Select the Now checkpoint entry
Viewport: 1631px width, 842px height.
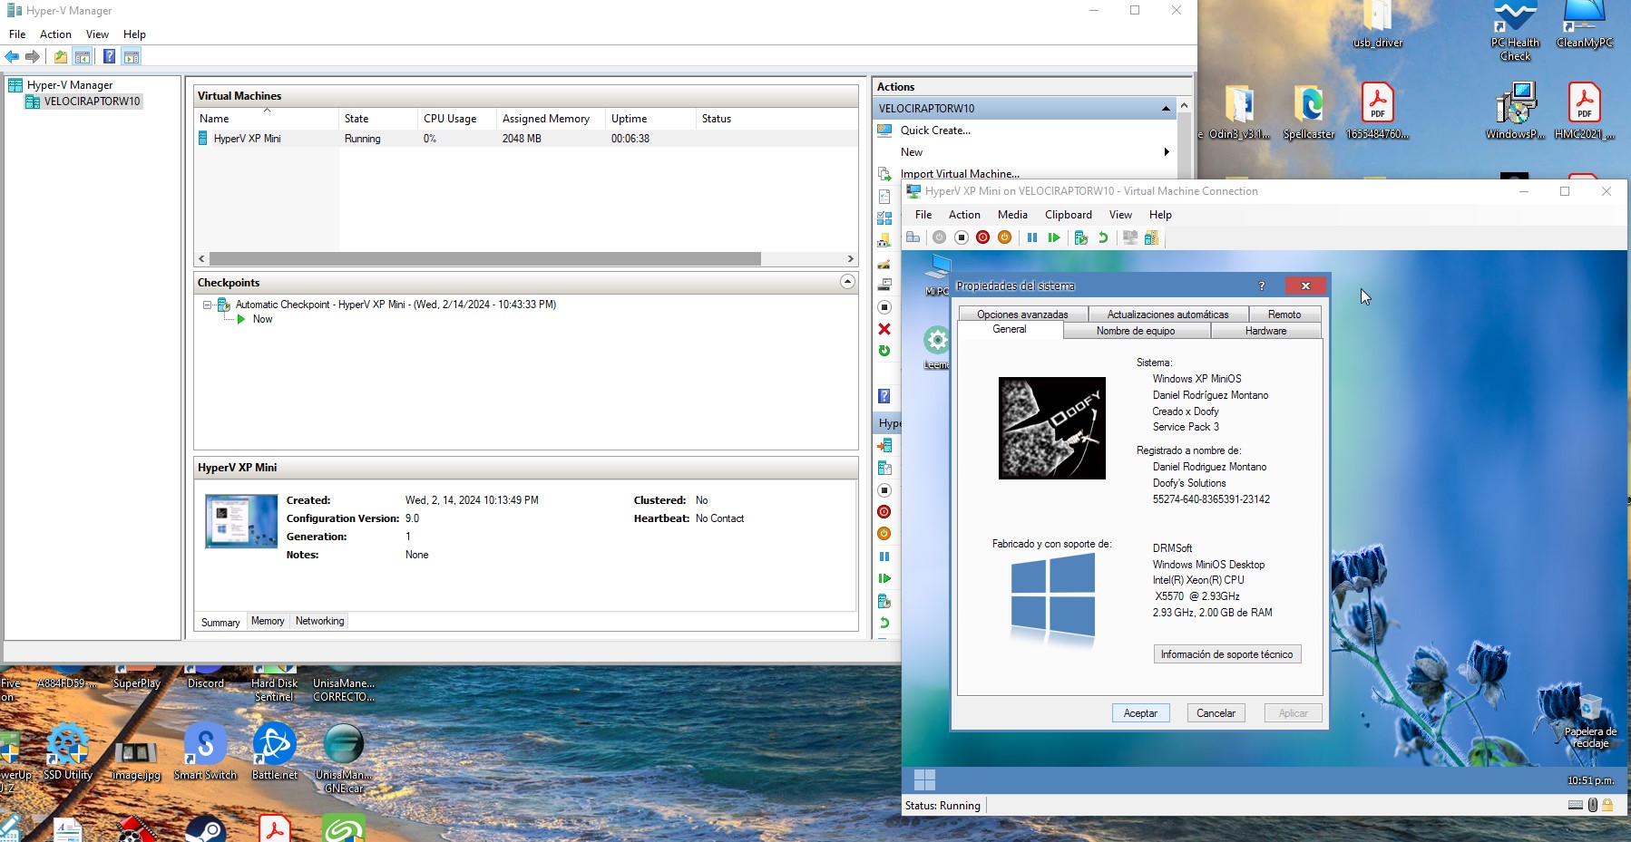point(262,319)
